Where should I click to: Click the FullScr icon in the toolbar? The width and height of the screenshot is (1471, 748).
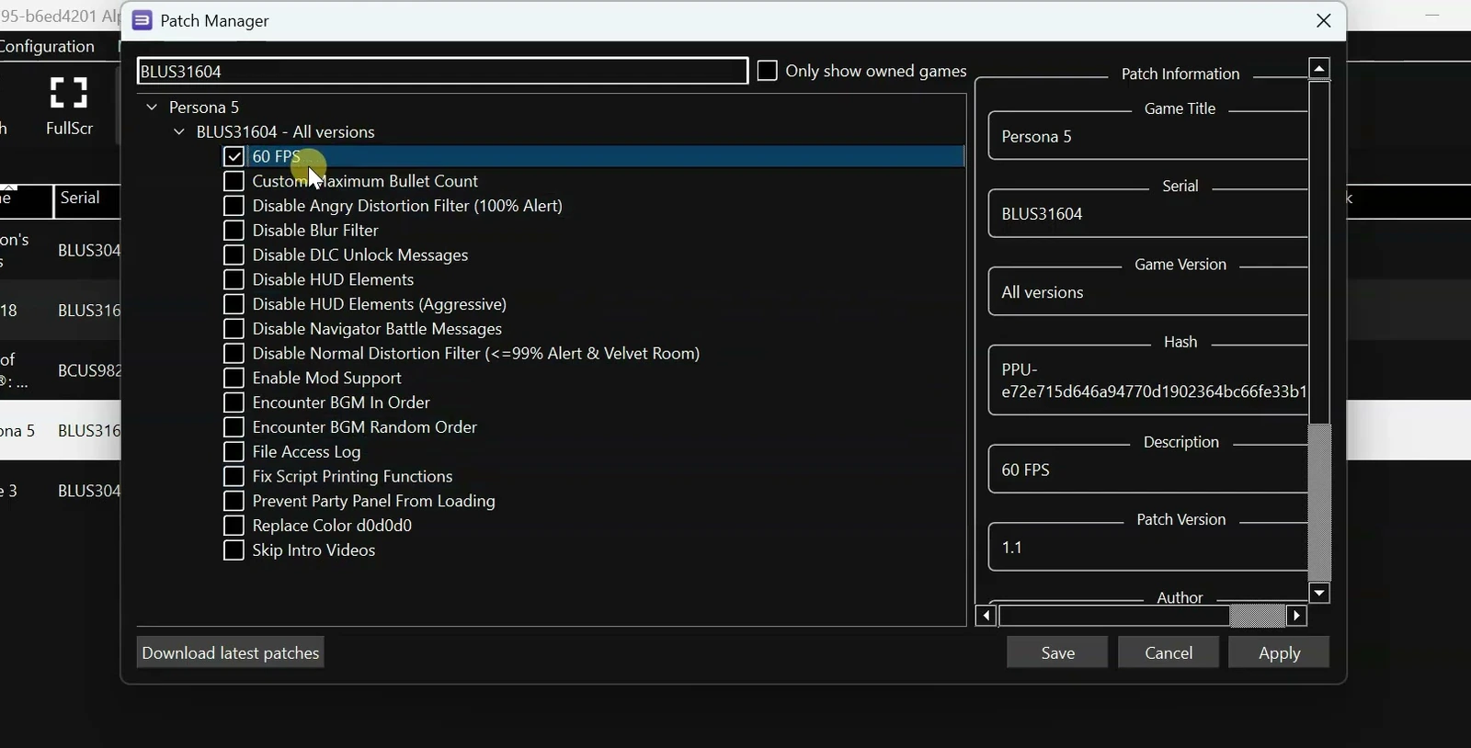pos(70,106)
